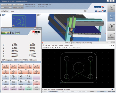The width and height of the screenshot is (116, 93).
Task: Open the Options menu in NUMcad
Action: click(61, 45)
